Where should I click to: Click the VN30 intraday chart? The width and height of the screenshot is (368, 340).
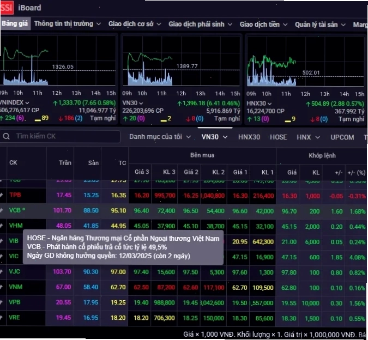(x=181, y=60)
